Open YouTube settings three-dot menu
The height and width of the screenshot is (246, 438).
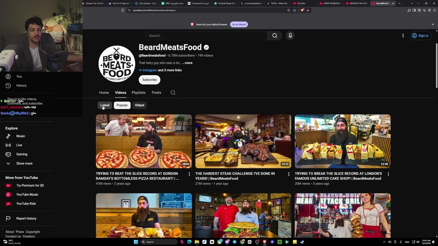point(403,36)
